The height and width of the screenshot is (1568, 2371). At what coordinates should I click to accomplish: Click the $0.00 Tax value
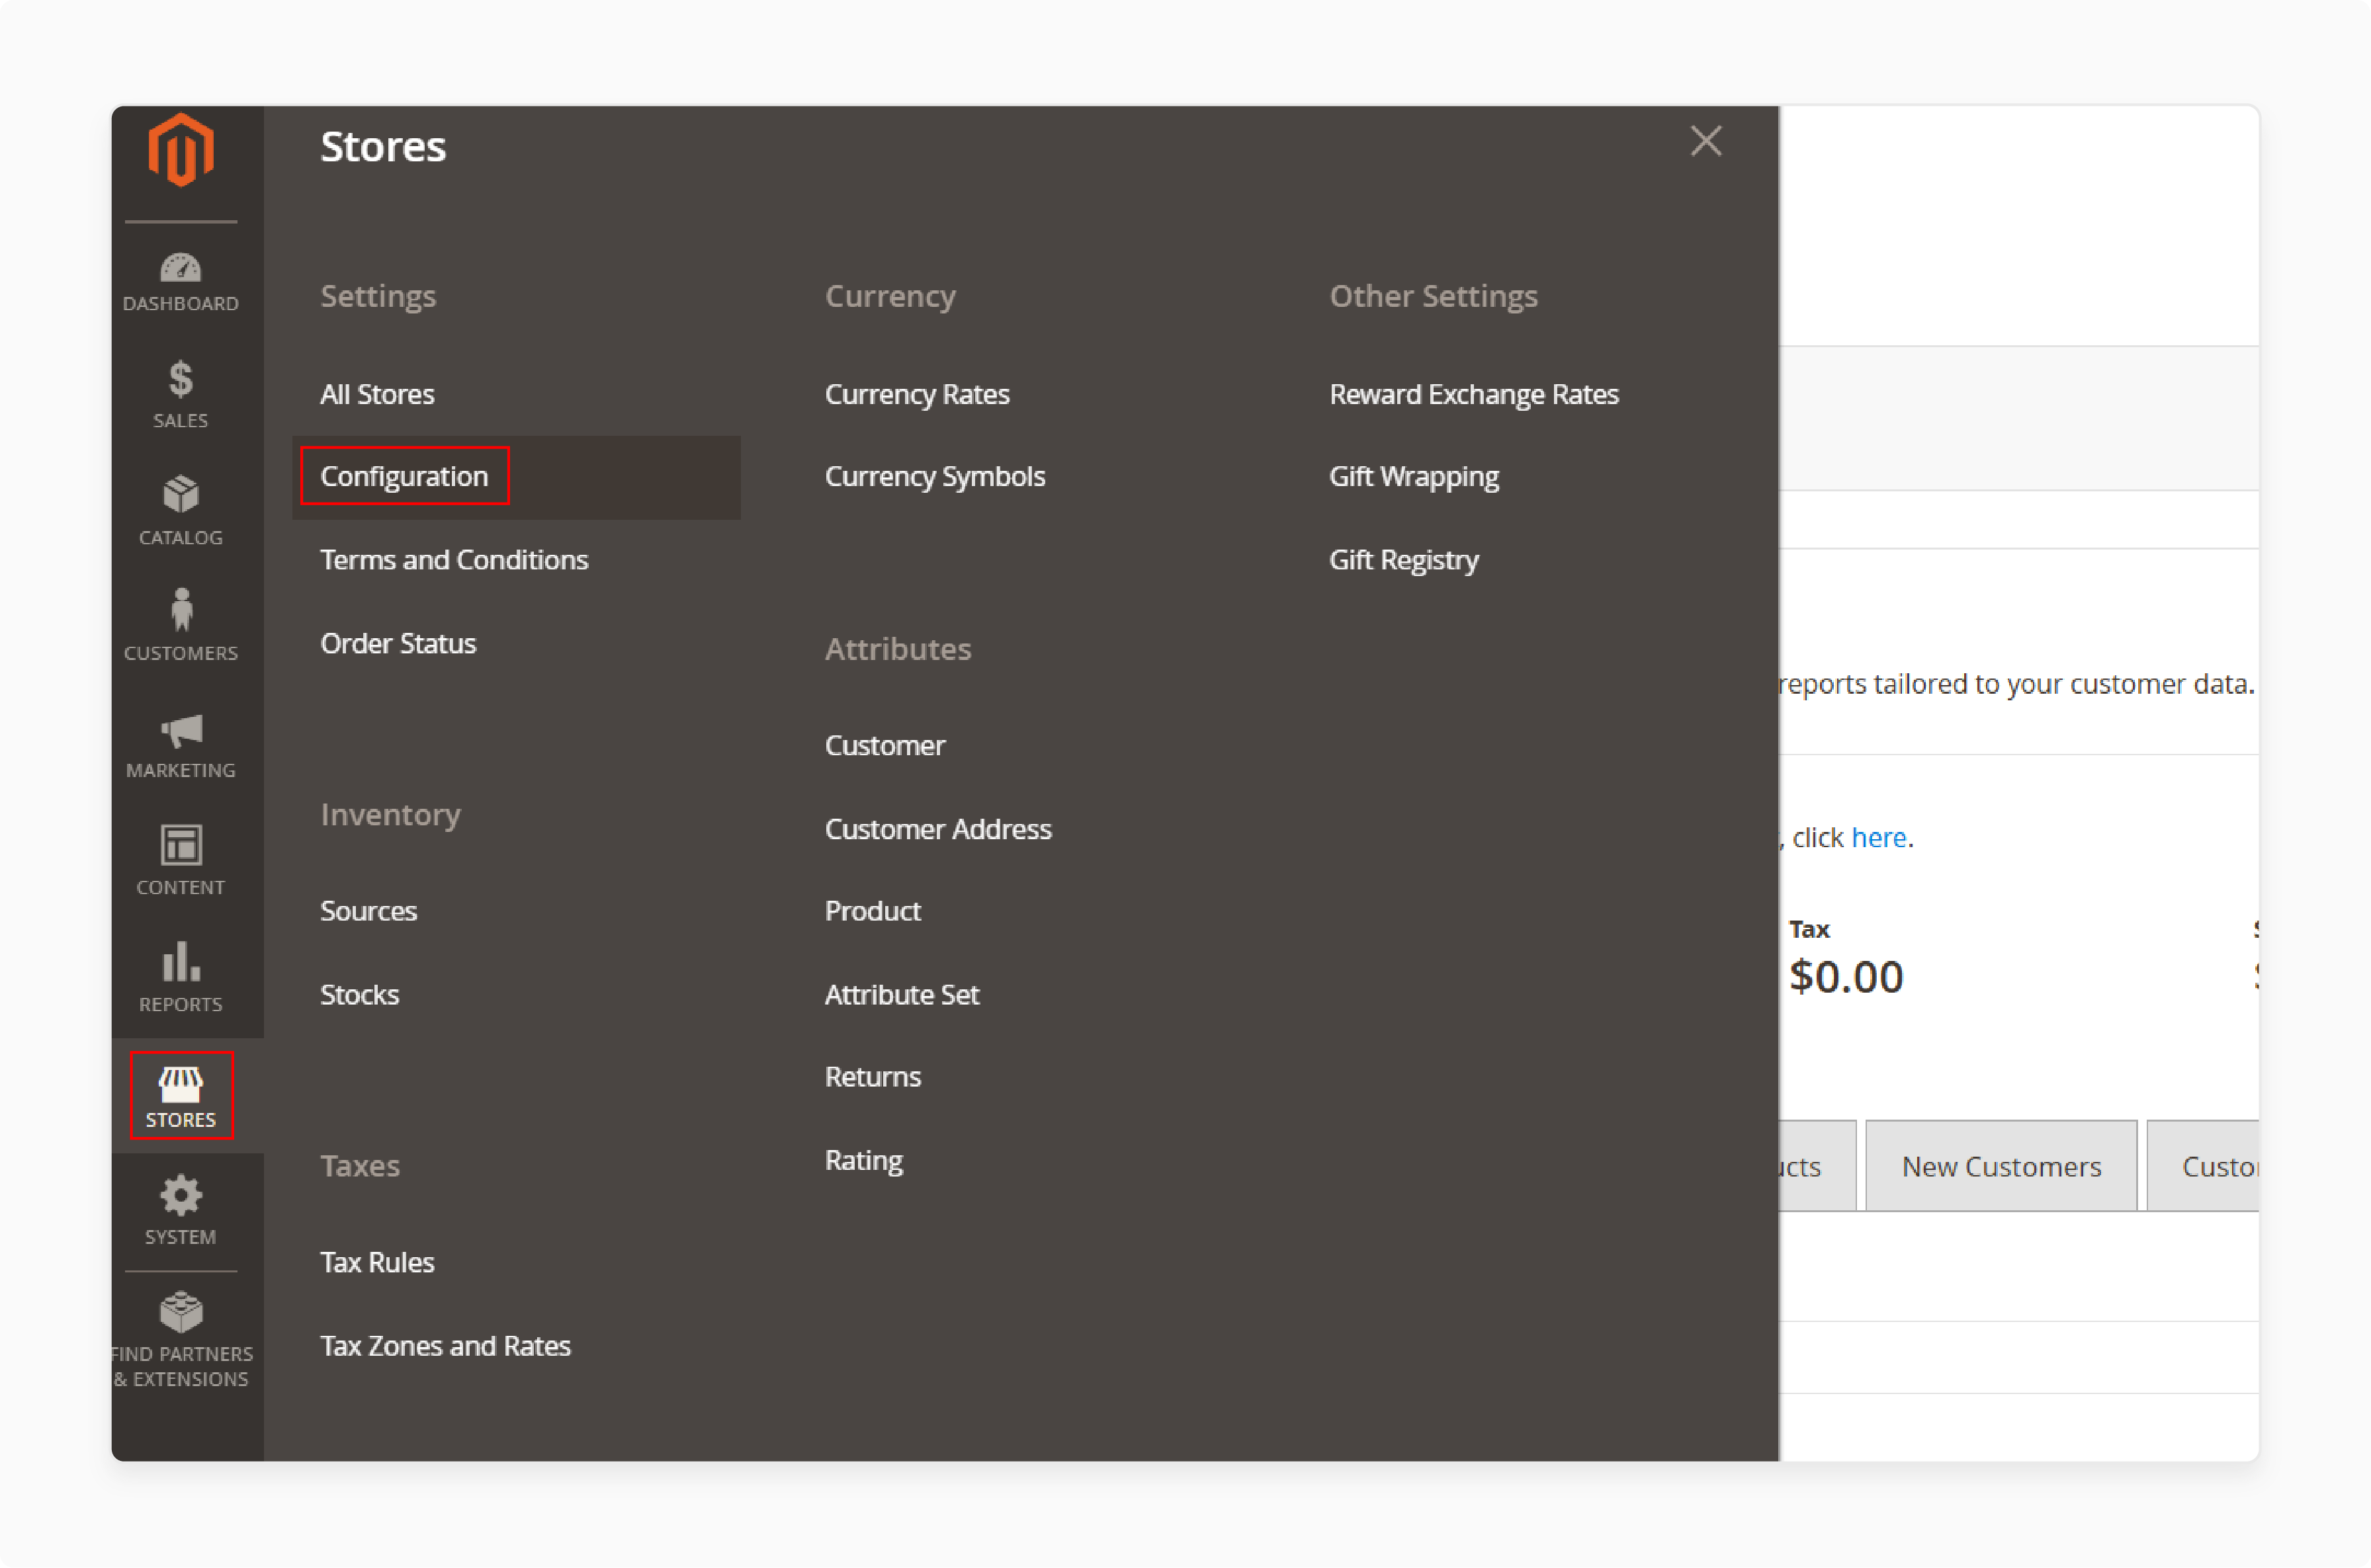coord(1846,976)
